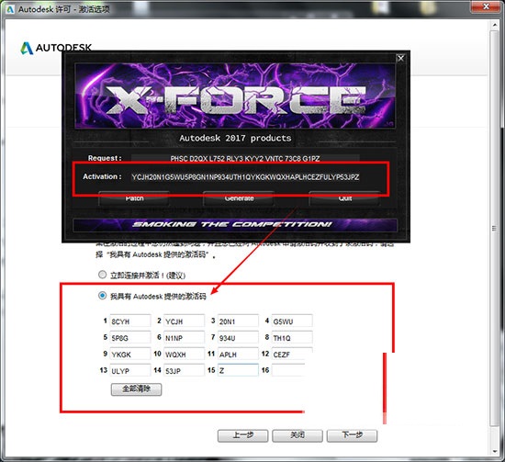Click into the Activation code field
This screenshot has height=462, width=505.
click(245, 177)
